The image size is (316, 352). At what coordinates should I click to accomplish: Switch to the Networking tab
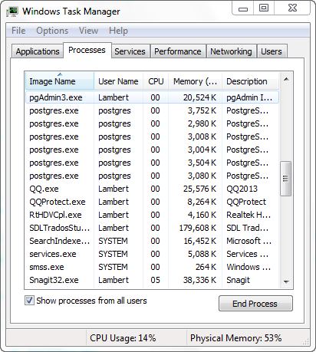(x=231, y=51)
